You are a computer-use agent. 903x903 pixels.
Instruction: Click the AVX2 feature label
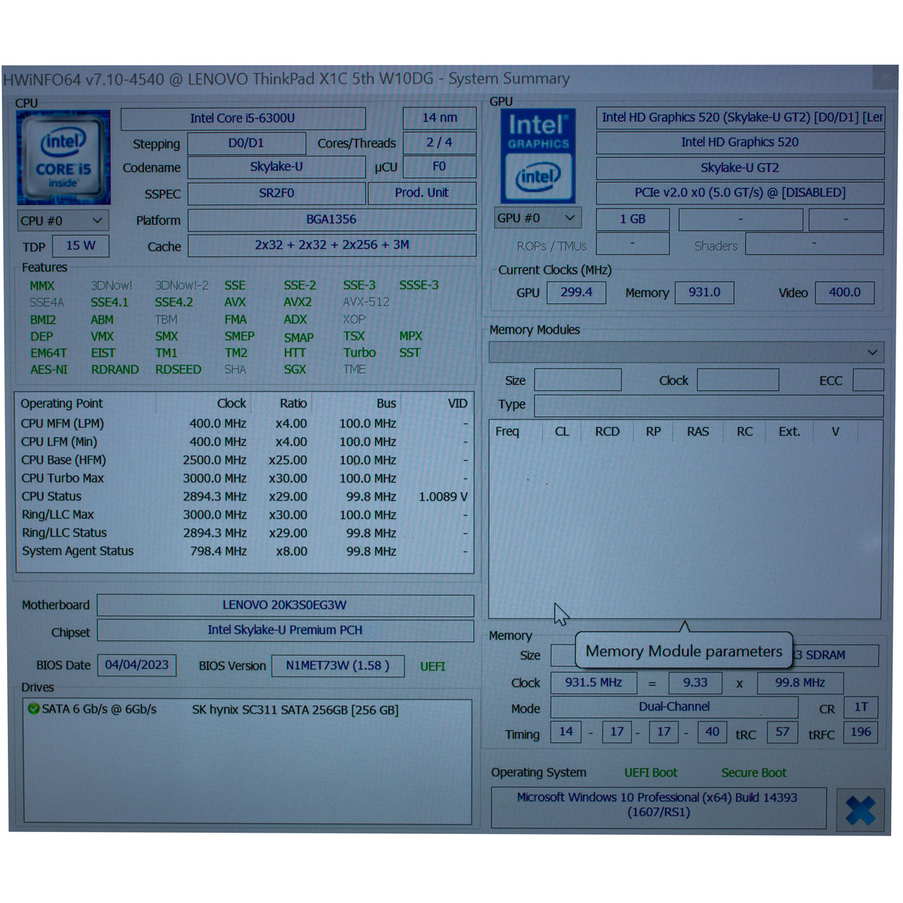point(297,302)
